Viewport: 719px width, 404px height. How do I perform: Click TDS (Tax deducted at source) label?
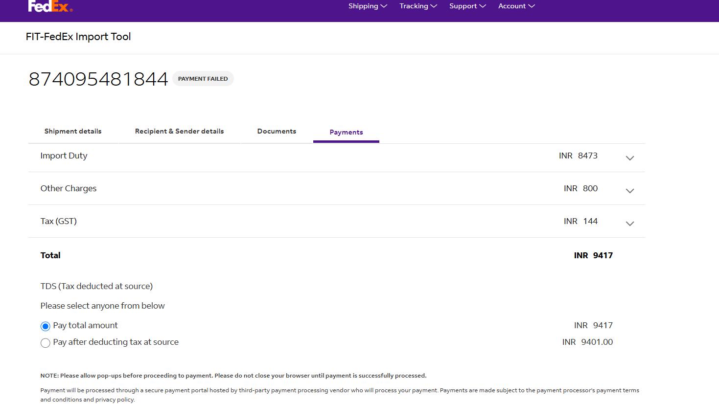[96, 286]
